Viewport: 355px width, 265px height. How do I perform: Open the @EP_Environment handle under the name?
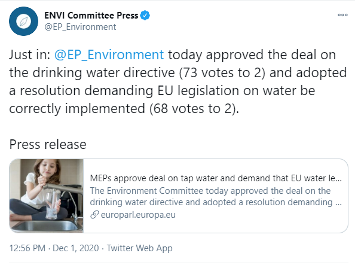80,27
